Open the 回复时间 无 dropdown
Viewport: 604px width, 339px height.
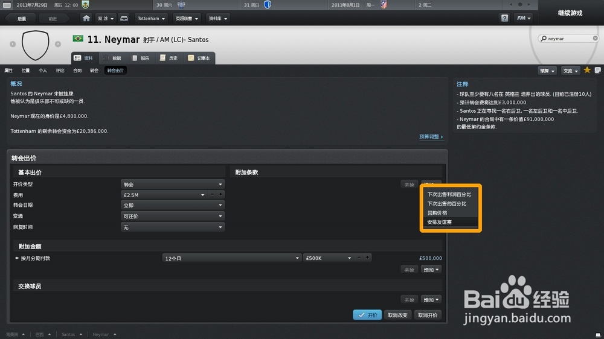pyautogui.click(x=172, y=227)
